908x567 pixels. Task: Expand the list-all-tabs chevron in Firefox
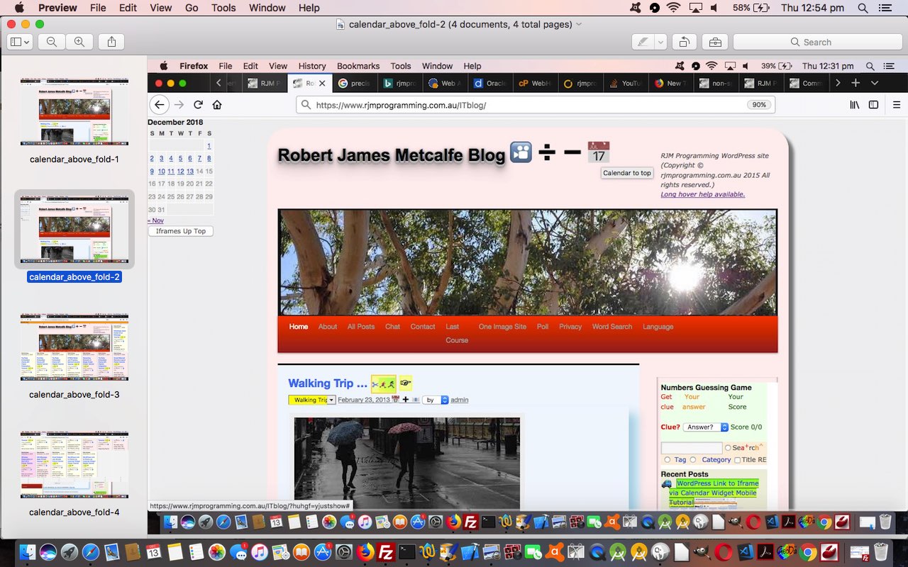tap(875, 83)
